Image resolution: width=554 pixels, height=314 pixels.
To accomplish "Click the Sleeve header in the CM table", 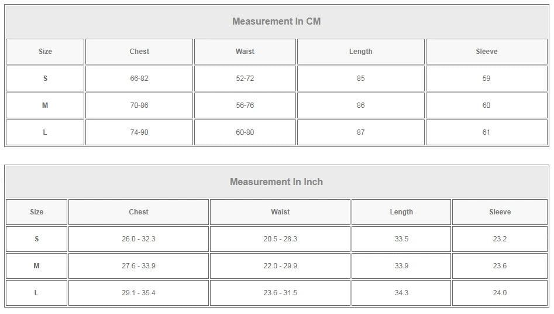I will 487,52.
